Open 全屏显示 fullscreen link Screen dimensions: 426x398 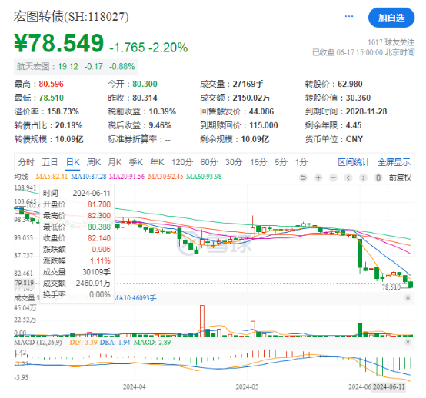394,162
